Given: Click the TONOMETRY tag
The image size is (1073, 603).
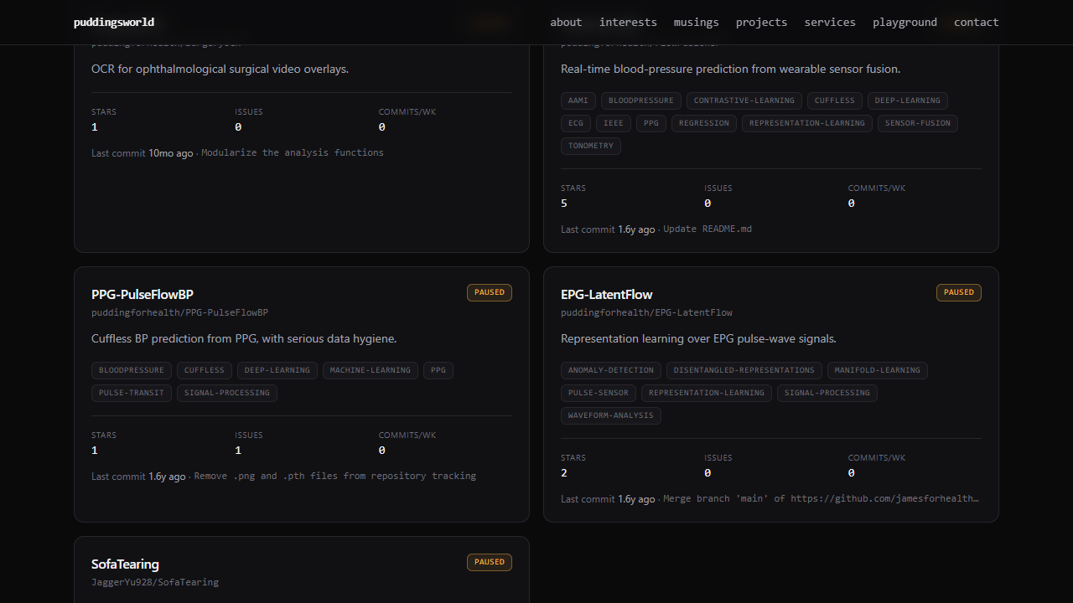Looking at the screenshot, I should (591, 146).
